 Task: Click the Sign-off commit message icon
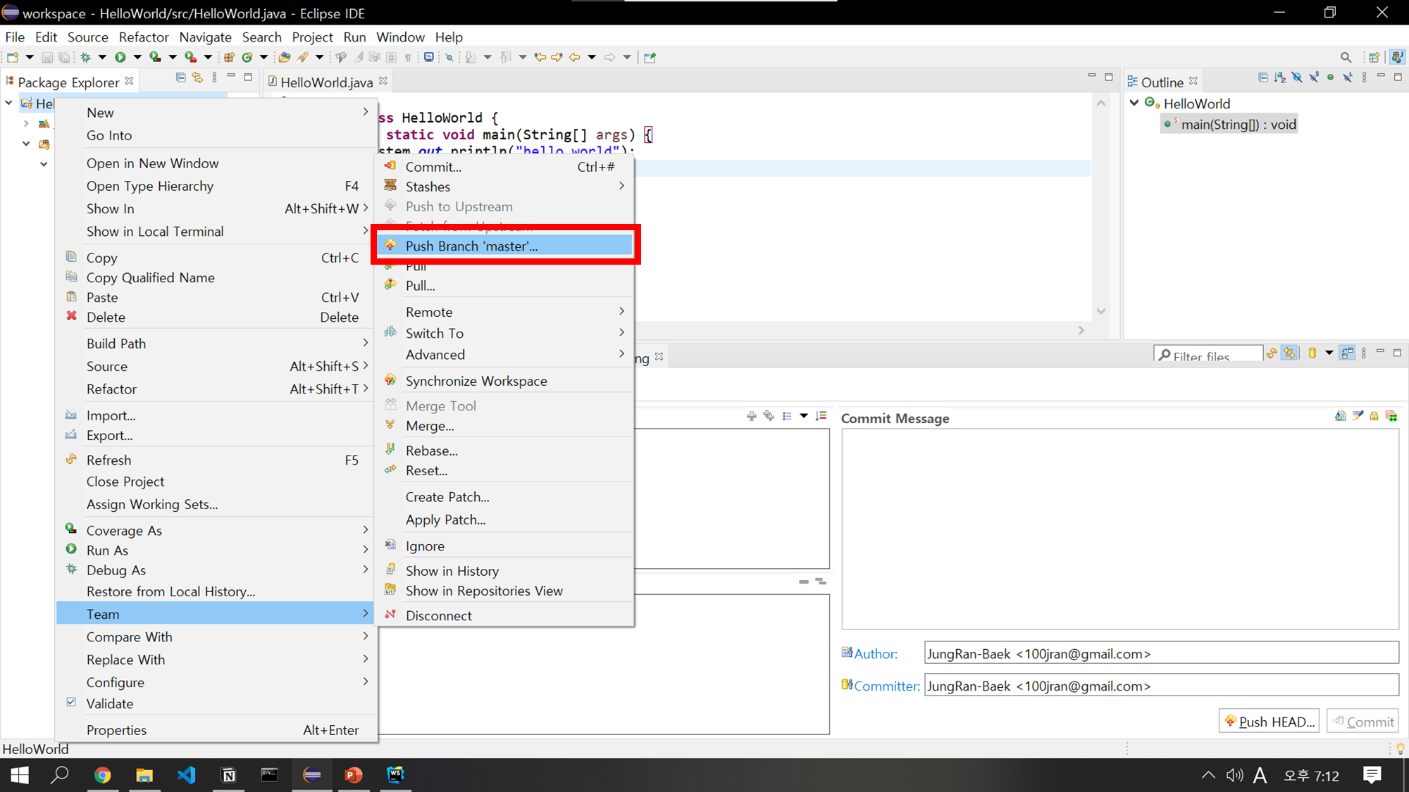click(1357, 416)
